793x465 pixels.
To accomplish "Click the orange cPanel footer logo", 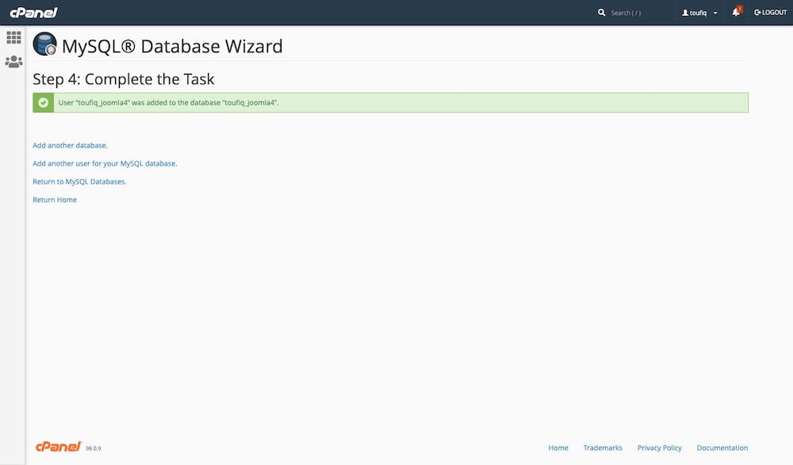I will click(58, 447).
